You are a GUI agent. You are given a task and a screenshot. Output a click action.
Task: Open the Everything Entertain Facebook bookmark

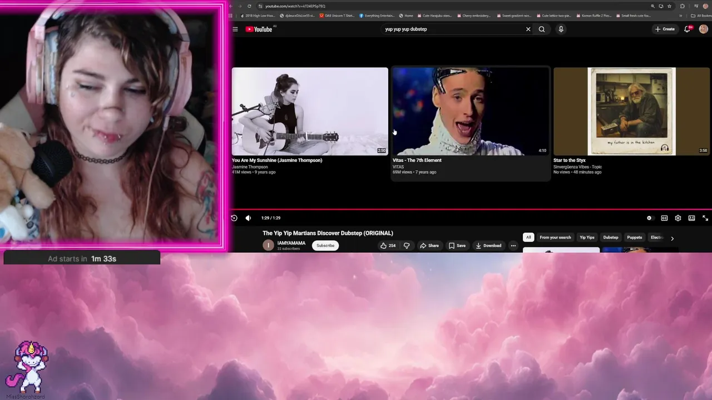(x=377, y=16)
